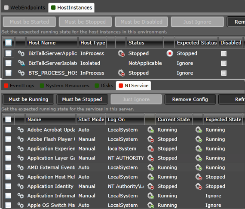Image resolution: width=245 pixels, height=209 pixels.
Task: Toggle the Disabled checkbox for BizTalkServerIsolated
Action: [x=224, y=63]
